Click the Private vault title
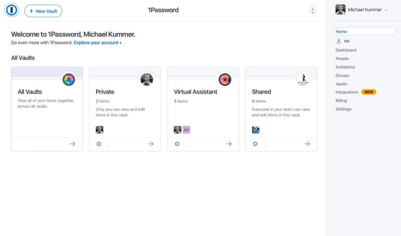Image resolution: width=401 pixels, height=236 pixels. (x=105, y=92)
